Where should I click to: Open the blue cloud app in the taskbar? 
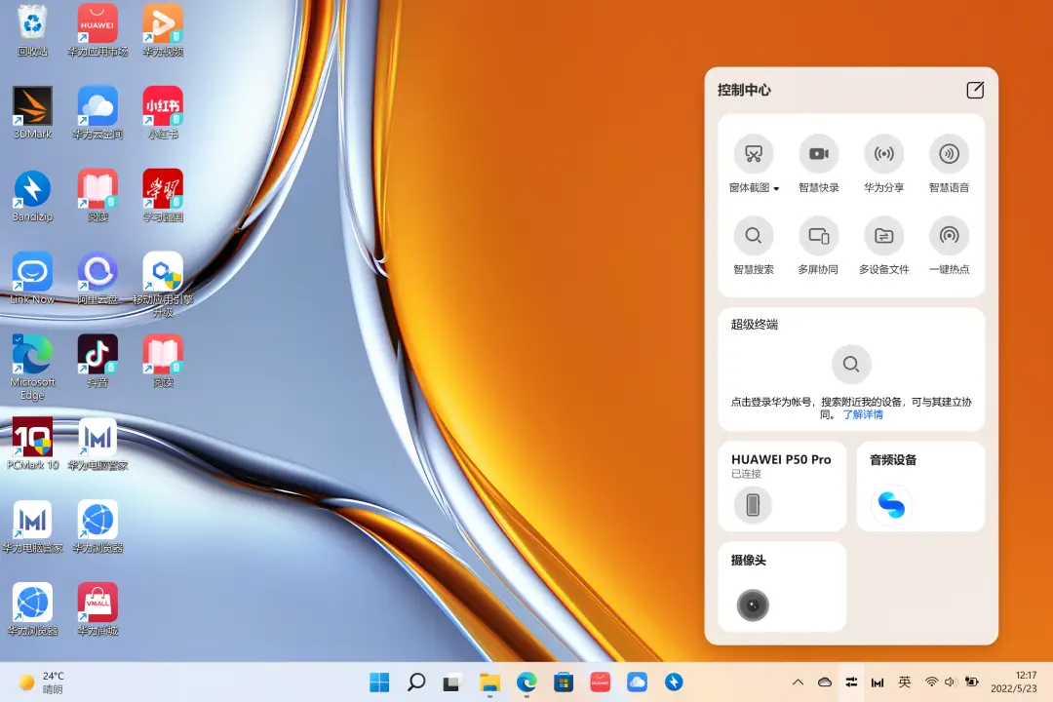click(637, 682)
